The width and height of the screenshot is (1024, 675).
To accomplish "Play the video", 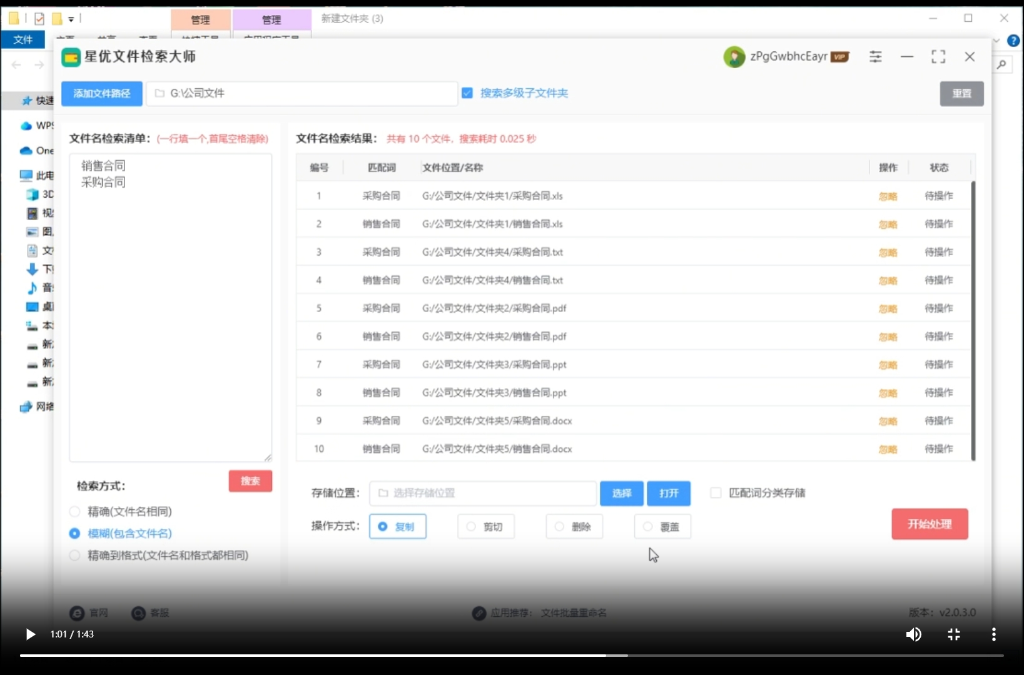I will [30, 634].
